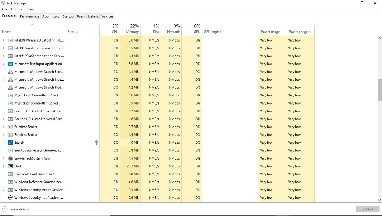Switch to the Startup tab

click(x=68, y=16)
